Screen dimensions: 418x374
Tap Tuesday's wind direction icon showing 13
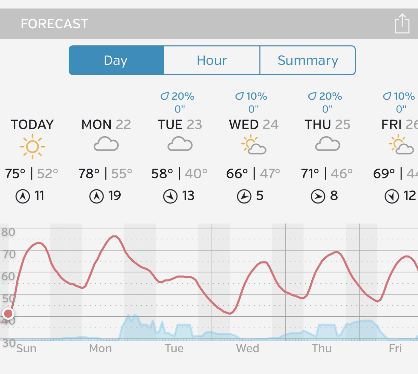pyautogui.click(x=170, y=197)
